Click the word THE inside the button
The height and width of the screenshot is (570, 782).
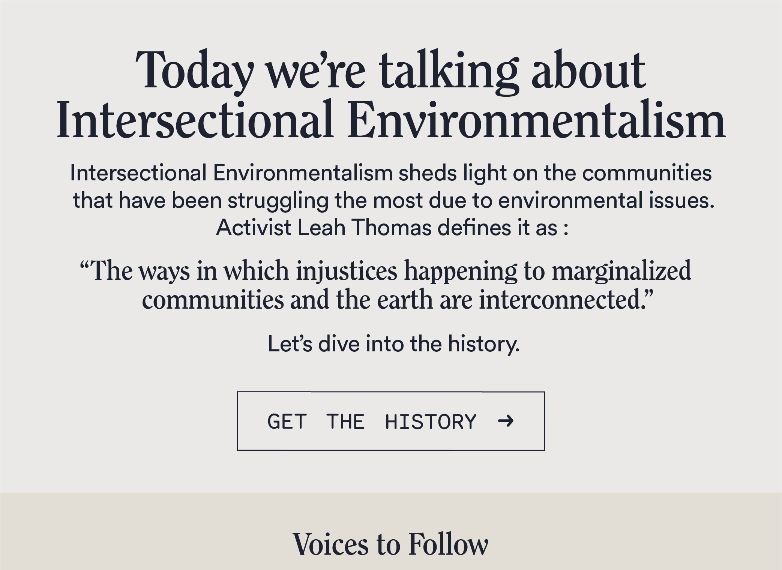coord(345,421)
